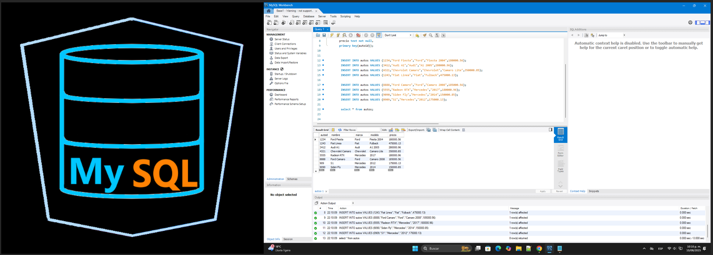Screen dimensions: 713x255
Task: Switch to the Form Editor view
Action: coord(561,151)
